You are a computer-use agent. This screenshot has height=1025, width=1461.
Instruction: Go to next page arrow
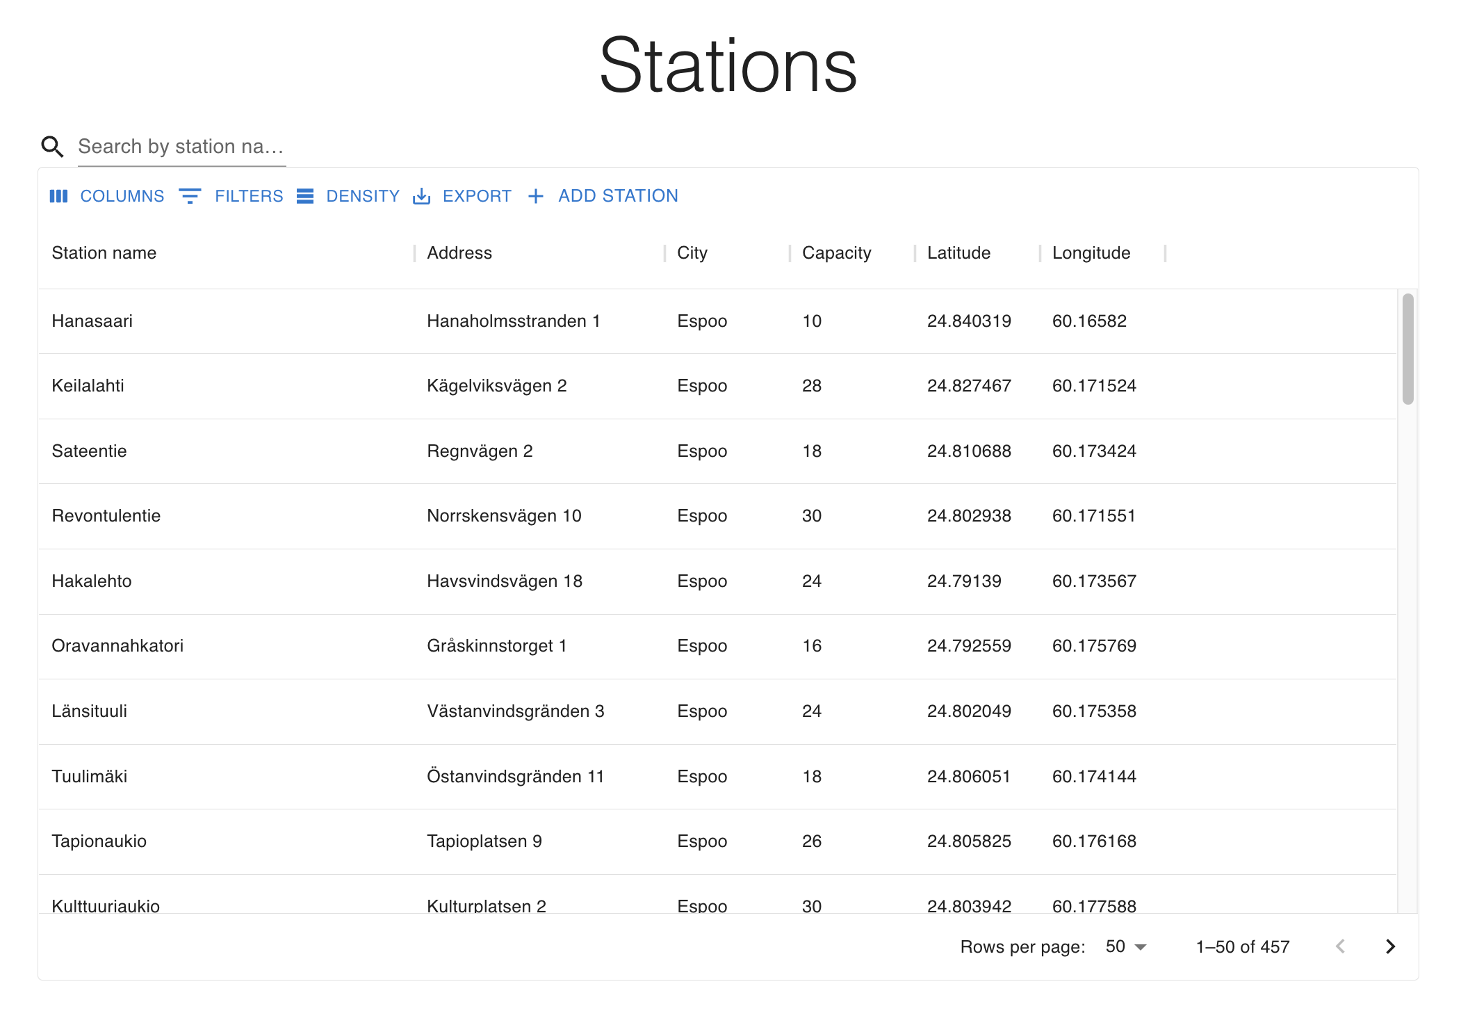[1390, 946]
